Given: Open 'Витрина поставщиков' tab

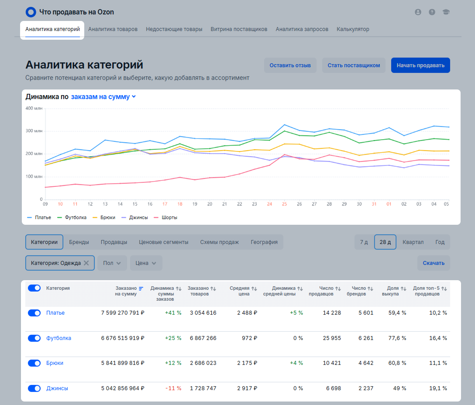Looking at the screenshot, I should coord(239,29).
